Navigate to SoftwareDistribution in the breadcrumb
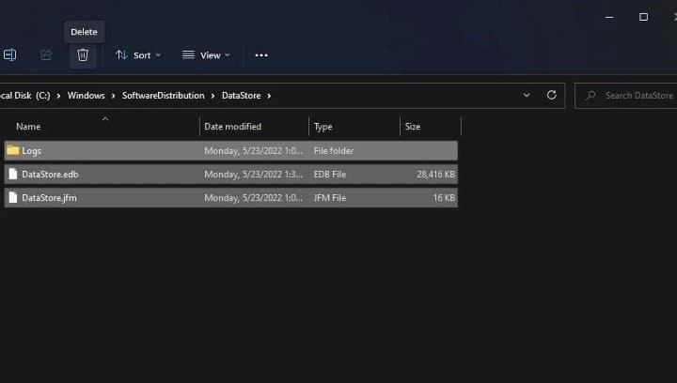Screen dimensions: 677x383 (164, 96)
